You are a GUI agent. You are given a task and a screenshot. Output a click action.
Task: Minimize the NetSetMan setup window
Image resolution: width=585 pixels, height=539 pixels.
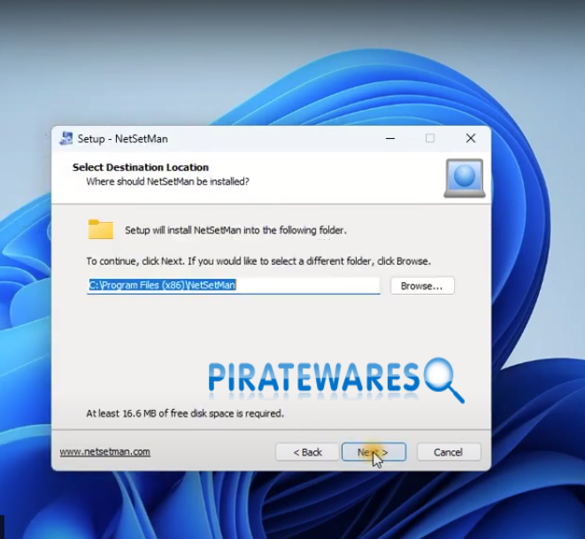(389, 138)
